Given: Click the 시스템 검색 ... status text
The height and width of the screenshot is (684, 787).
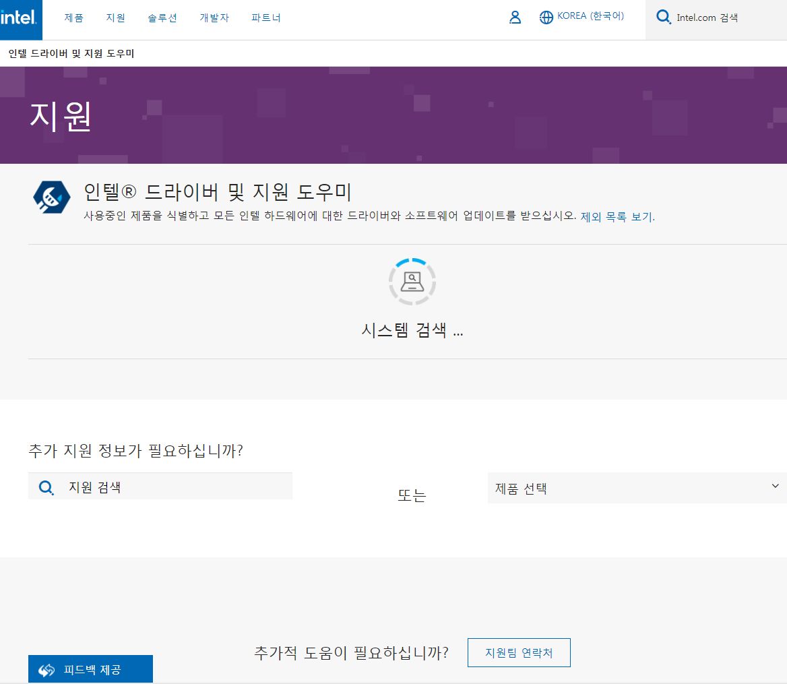Looking at the screenshot, I should [412, 330].
